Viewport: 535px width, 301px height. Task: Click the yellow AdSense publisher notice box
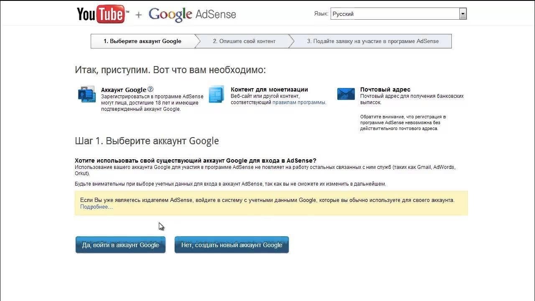coord(271,203)
